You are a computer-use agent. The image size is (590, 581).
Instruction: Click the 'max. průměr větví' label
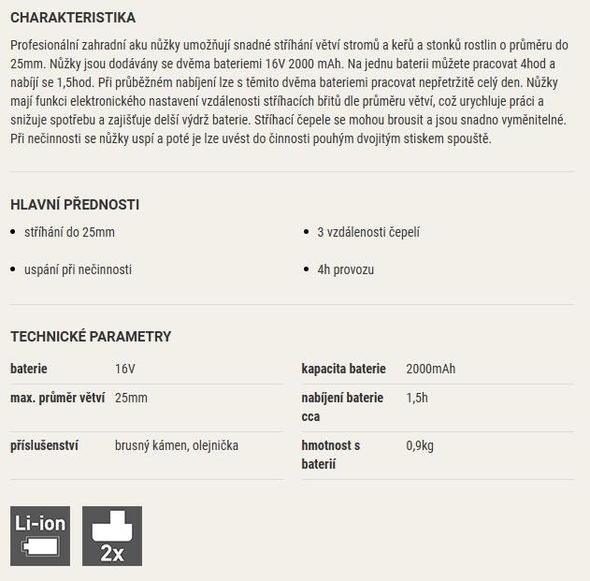(x=58, y=398)
